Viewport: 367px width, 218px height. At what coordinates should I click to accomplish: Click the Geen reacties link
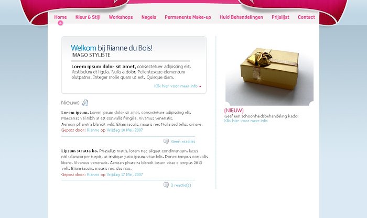coord(183,141)
